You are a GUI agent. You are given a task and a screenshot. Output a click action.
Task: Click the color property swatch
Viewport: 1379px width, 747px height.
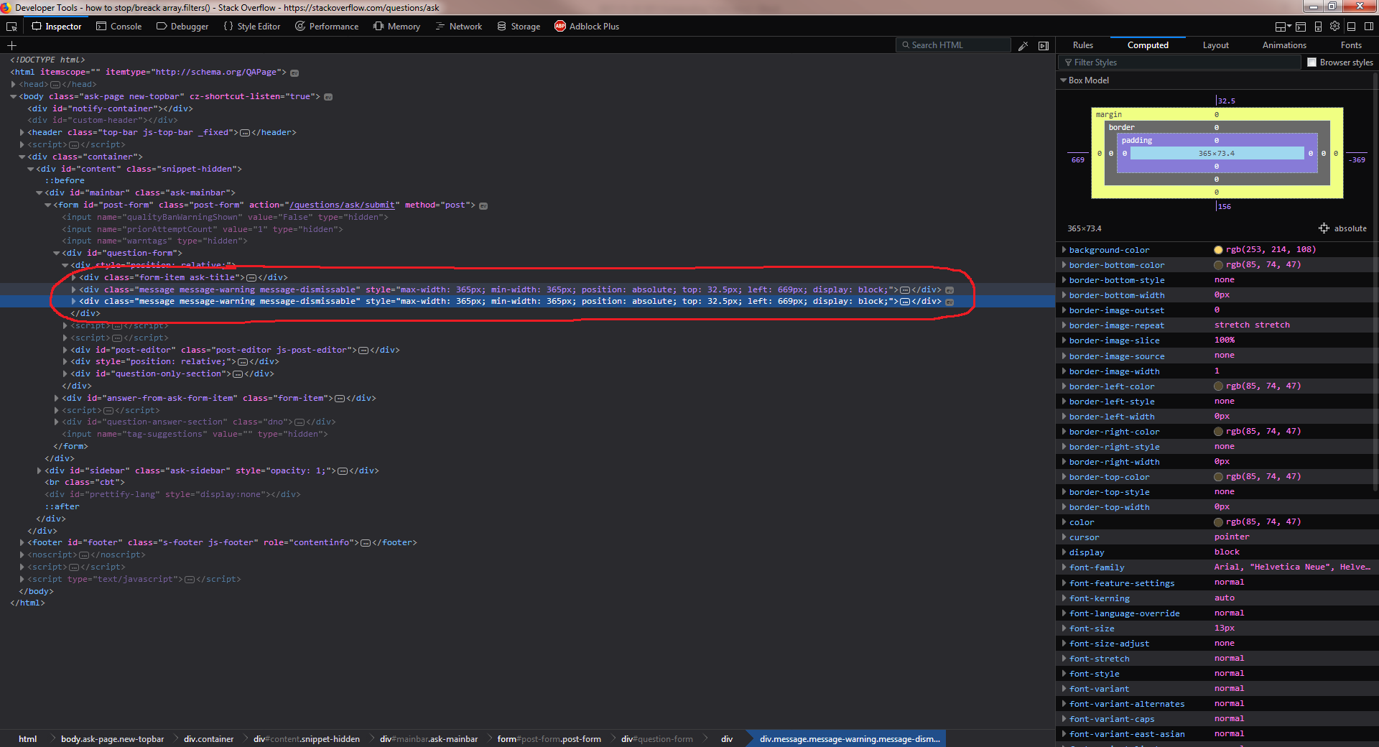pos(1218,522)
